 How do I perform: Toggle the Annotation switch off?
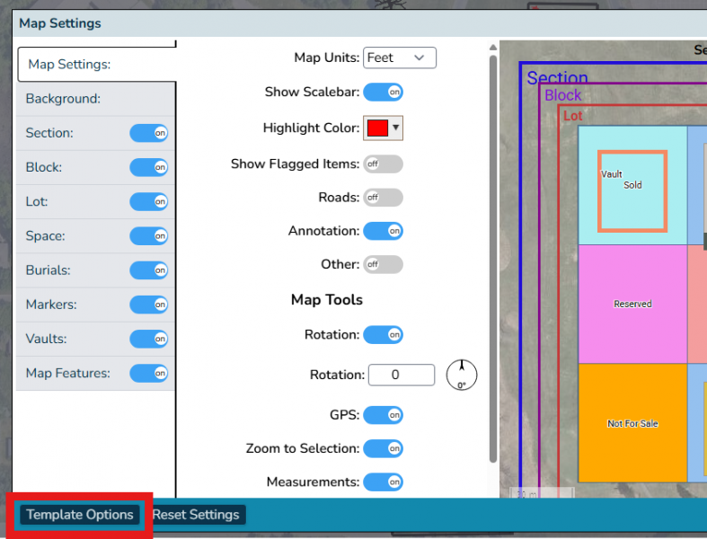[383, 231]
